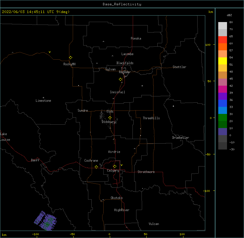Select the bright green 20-30 dBZ swatch
Screen dimensions: 244x238
point(222,118)
